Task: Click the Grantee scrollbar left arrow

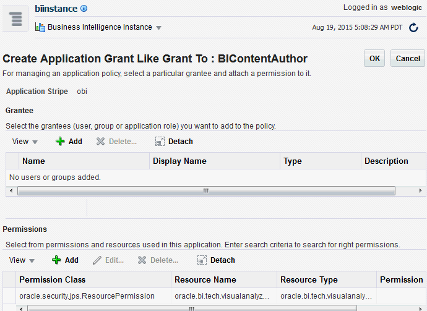Action: click(11, 190)
